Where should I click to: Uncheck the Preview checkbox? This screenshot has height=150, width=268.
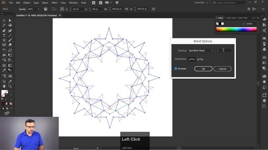click(x=176, y=68)
